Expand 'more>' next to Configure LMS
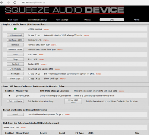The image size is (149, 135). (46, 40)
